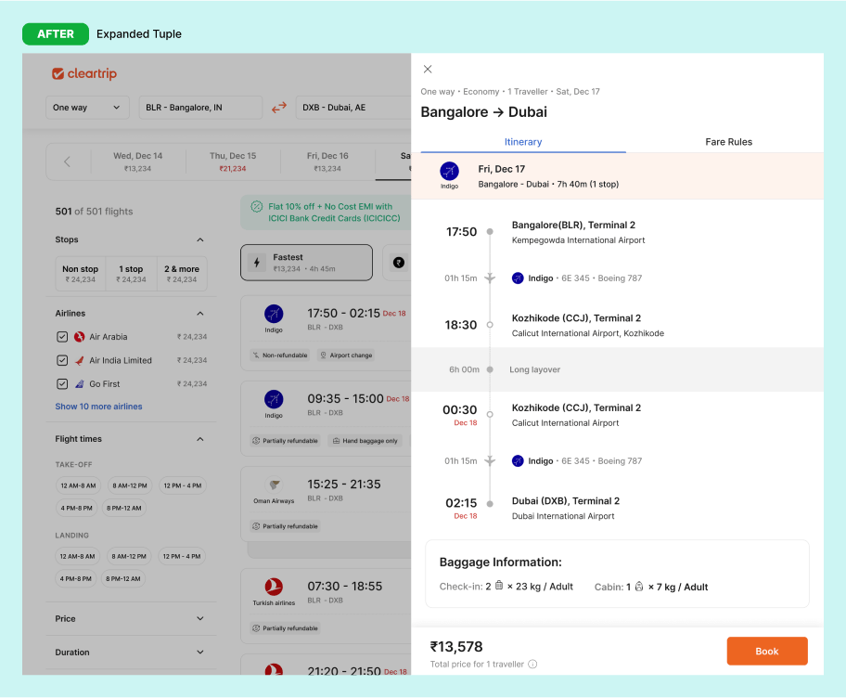Go to previous dates using left arrow

(x=67, y=162)
